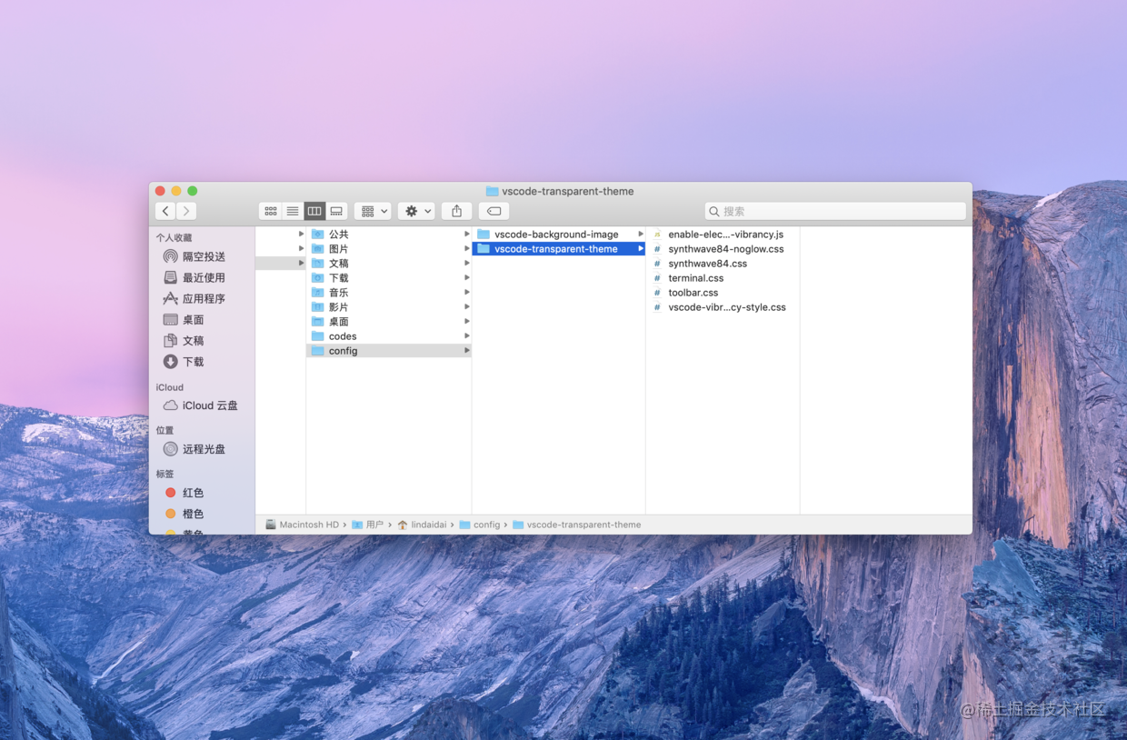
Task: Click Macintosh HD in path bar
Action: pyautogui.click(x=302, y=525)
